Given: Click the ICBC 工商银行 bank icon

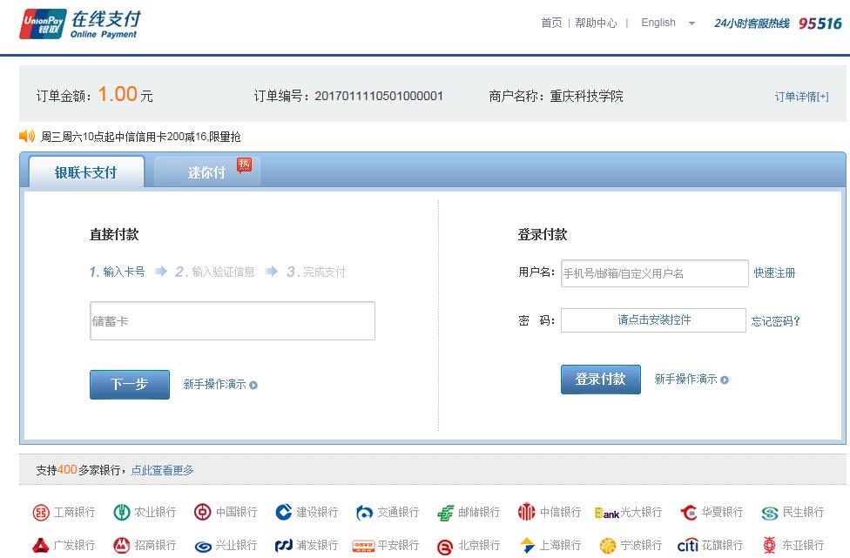Looking at the screenshot, I should 41,513.
